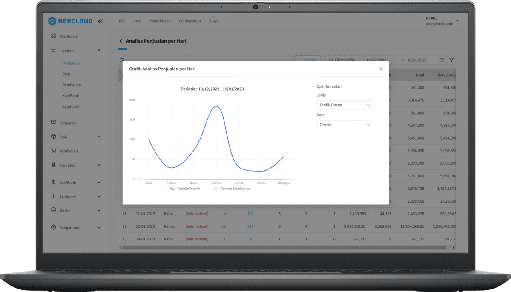Click end date 19/01/2023 field

point(417,60)
